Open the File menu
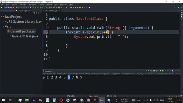183x103 pixels. [x=2, y=5]
